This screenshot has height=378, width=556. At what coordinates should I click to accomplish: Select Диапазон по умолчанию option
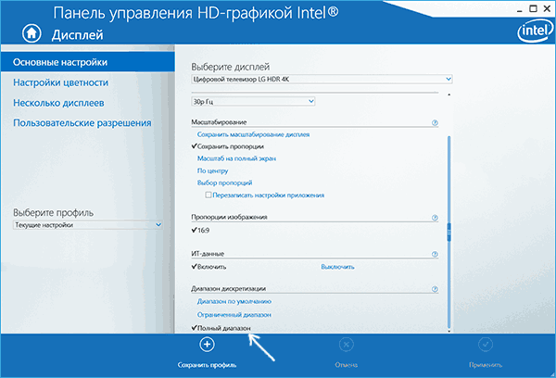[234, 301]
